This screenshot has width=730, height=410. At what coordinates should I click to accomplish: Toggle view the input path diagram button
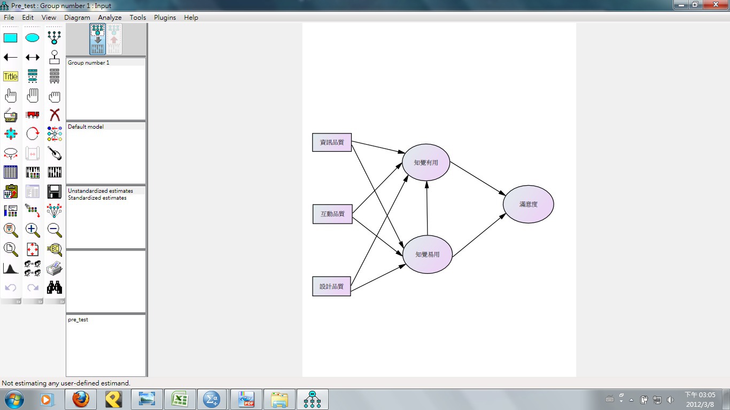(x=98, y=39)
